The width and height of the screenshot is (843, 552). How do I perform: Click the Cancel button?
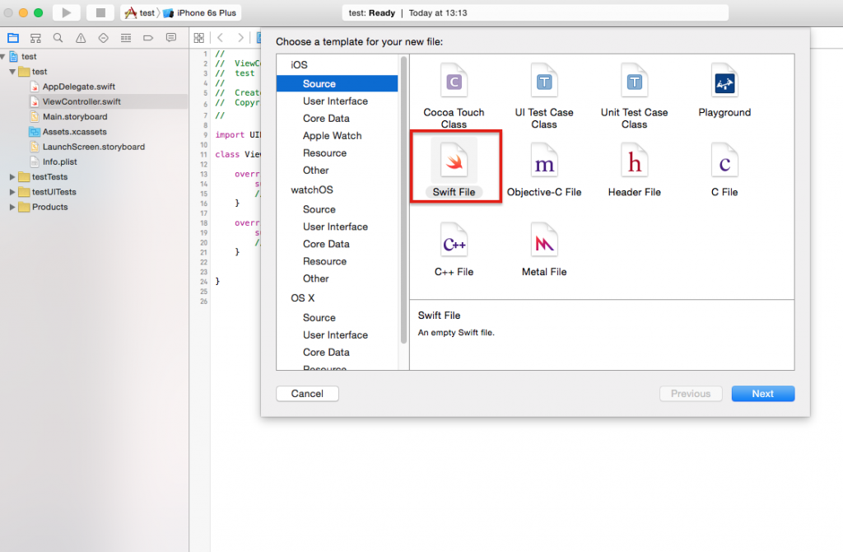click(x=307, y=394)
